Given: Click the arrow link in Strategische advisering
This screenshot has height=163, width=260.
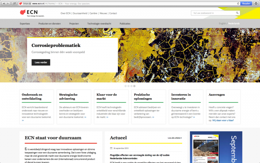Looking at the screenshot, I should (x=85, y=117).
